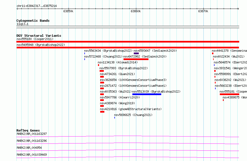Screen dimensions: 247x161
Task: Open nsv4210816 (gnomADStructuralVariants)
Action: click(x=131, y=109)
